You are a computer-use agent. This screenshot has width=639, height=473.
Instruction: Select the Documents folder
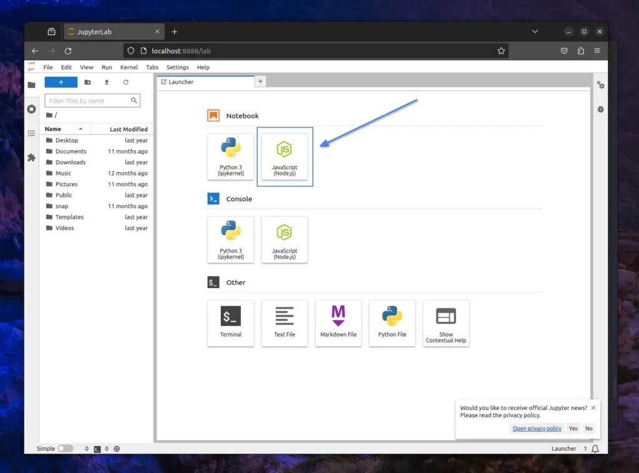(97, 151)
